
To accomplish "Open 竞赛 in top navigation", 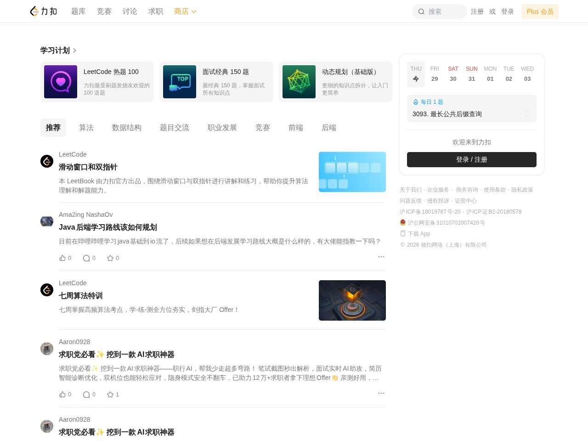I will click(104, 11).
